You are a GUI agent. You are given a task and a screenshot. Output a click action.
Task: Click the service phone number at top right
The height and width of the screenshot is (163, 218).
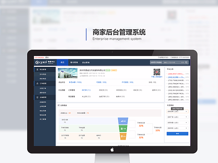(x=184, y=57)
